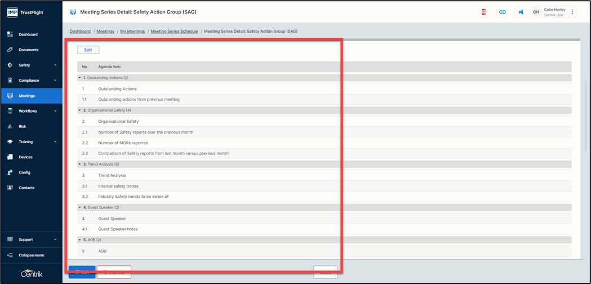Go to Dashboard breadcrumb link

(80, 32)
